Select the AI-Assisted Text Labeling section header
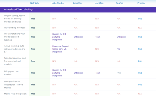This screenshot has height=96, width=156. tap(78, 9)
